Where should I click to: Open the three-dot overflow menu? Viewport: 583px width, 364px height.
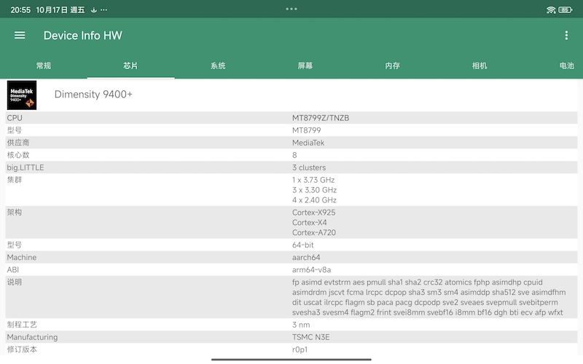point(566,36)
